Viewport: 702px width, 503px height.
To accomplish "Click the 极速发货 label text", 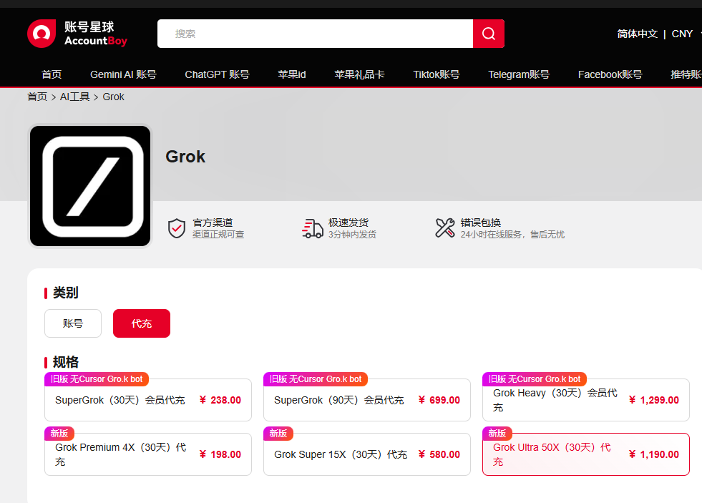I will coord(348,223).
